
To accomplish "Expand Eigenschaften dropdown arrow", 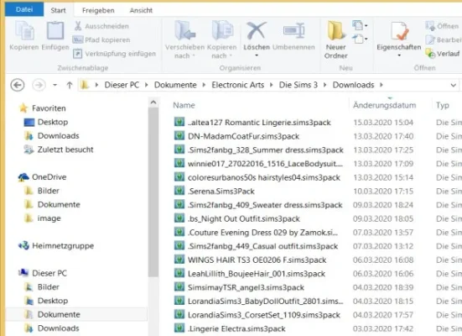I will [x=399, y=55].
